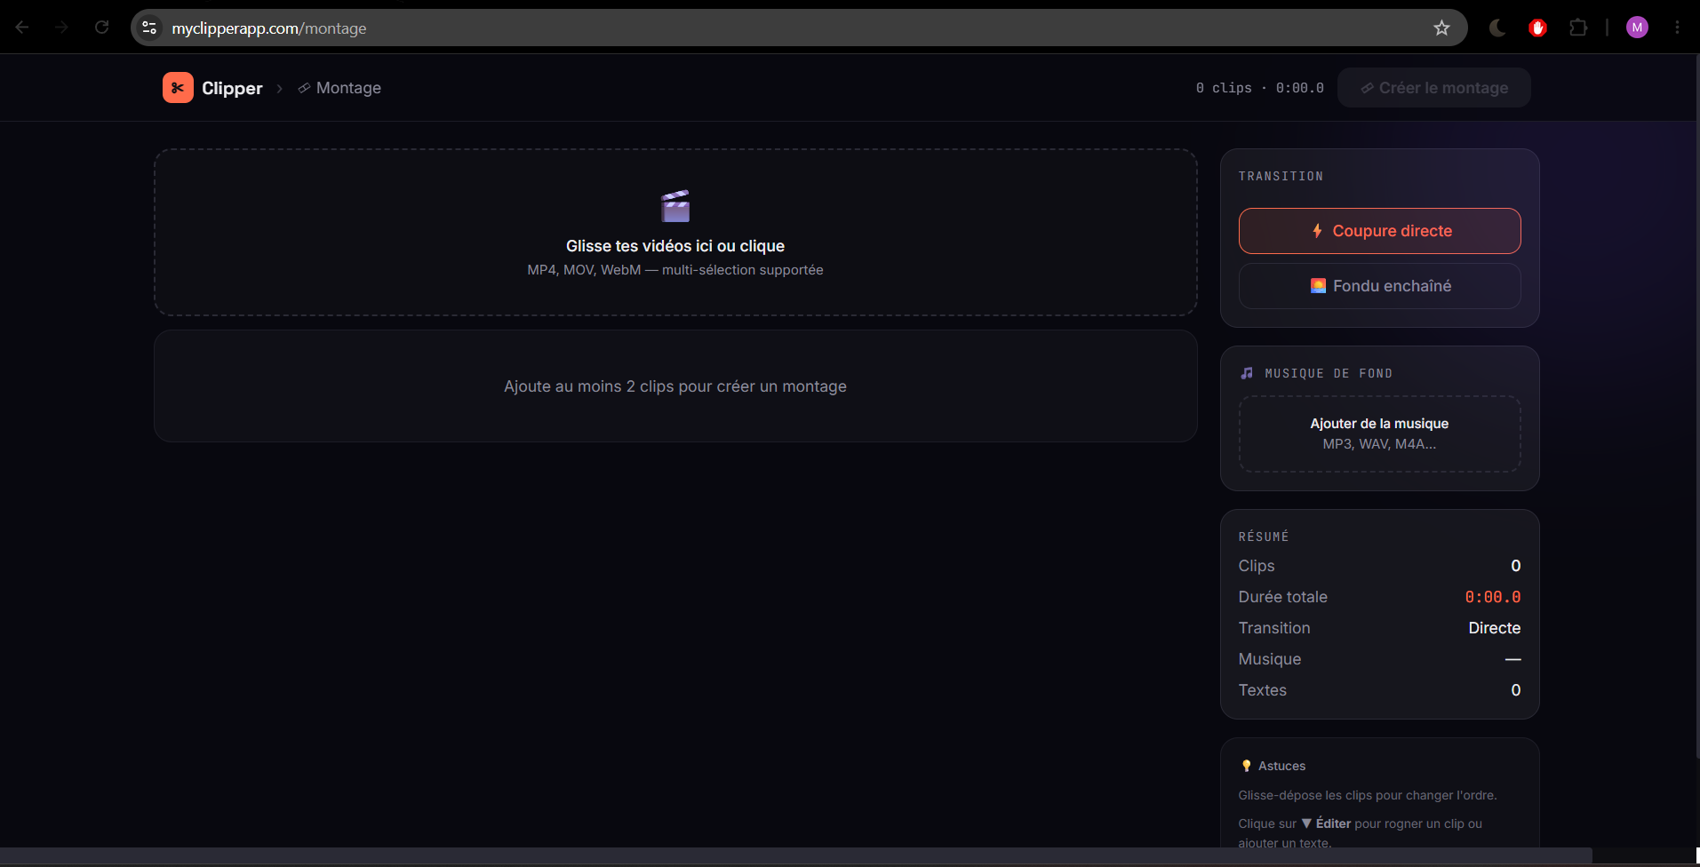1700x867 pixels.
Task: Click the browser back arrow
Action: click(x=22, y=28)
